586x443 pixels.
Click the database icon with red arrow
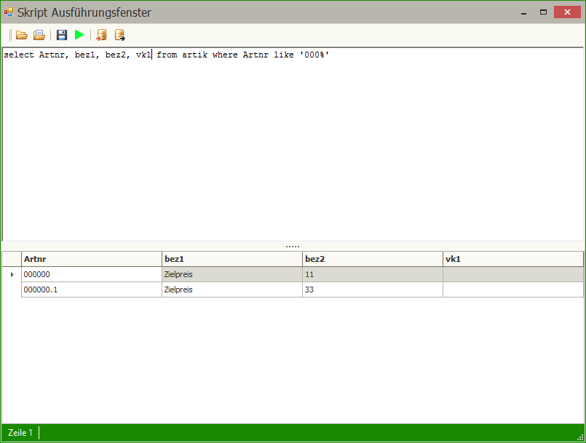click(x=102, y=35)
